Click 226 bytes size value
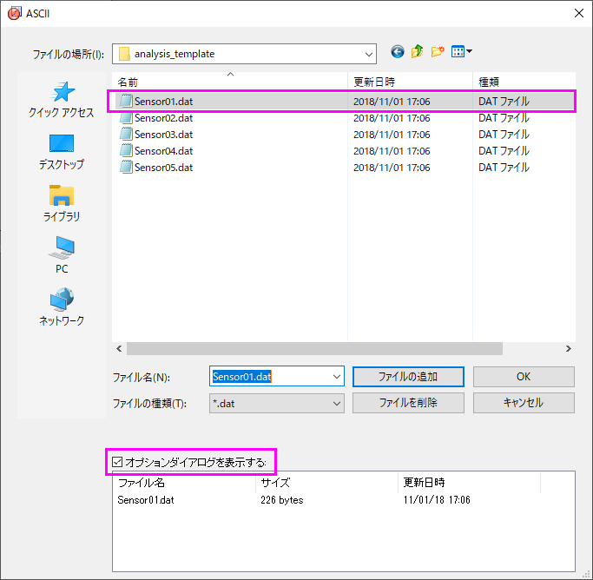Viewport: 593px width, 580px height. click(282, 500)
